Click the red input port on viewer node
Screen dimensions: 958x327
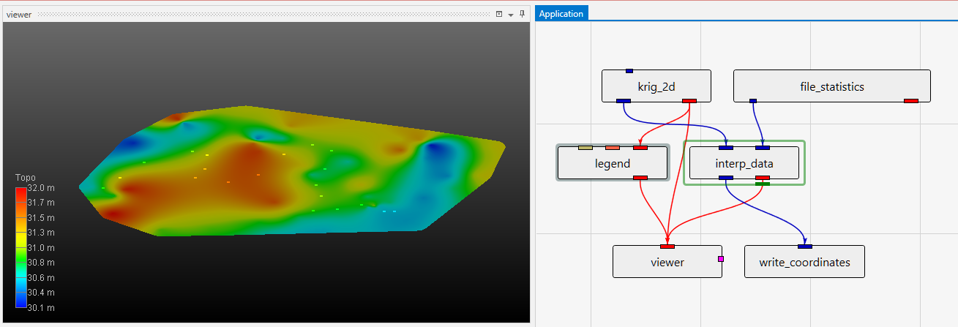pos(667,247)
